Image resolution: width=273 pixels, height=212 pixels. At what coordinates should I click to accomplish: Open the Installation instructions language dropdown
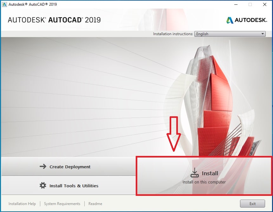[x=230, y=34]
